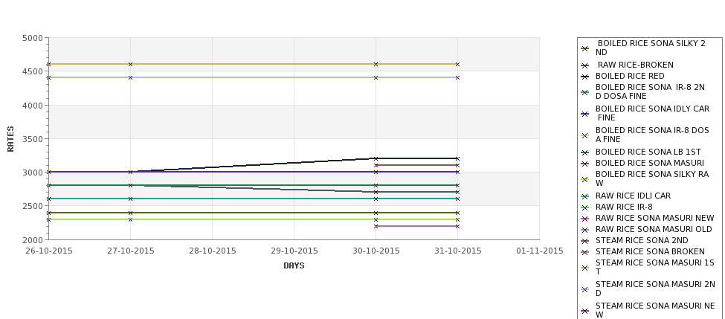
Task: Click the RAW RICE IR-8 legend marker
Action: 585,207
